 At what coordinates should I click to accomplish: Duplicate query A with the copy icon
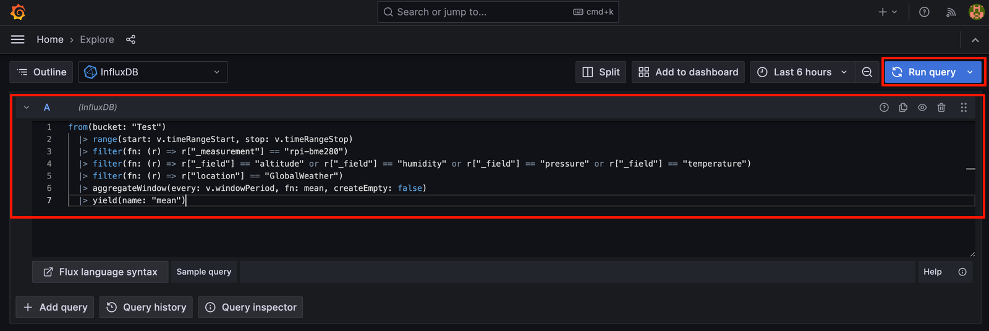[x=903, y=107]
